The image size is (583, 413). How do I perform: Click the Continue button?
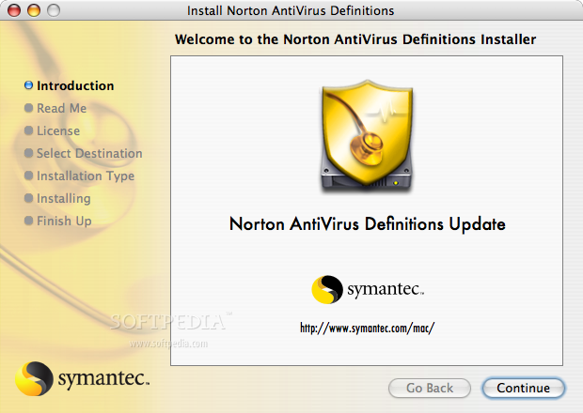click(x=523, y=388)
